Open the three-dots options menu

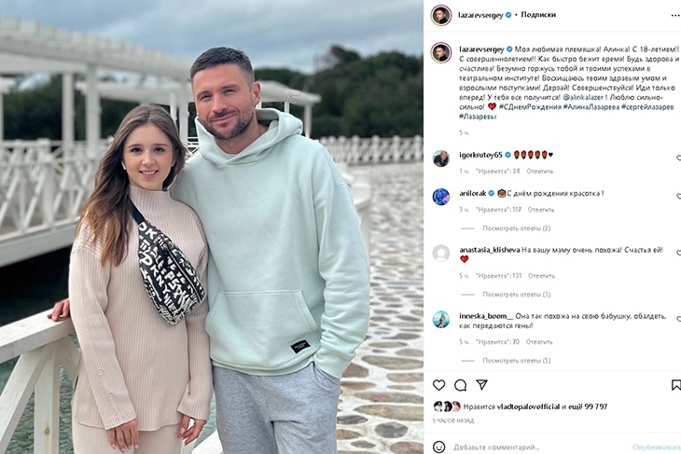[675, 15]
